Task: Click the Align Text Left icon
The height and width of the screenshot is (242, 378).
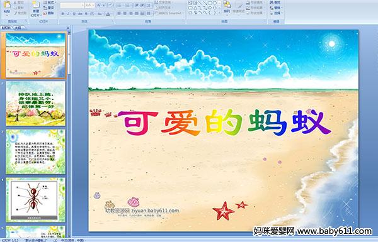Action: point(119,13)
